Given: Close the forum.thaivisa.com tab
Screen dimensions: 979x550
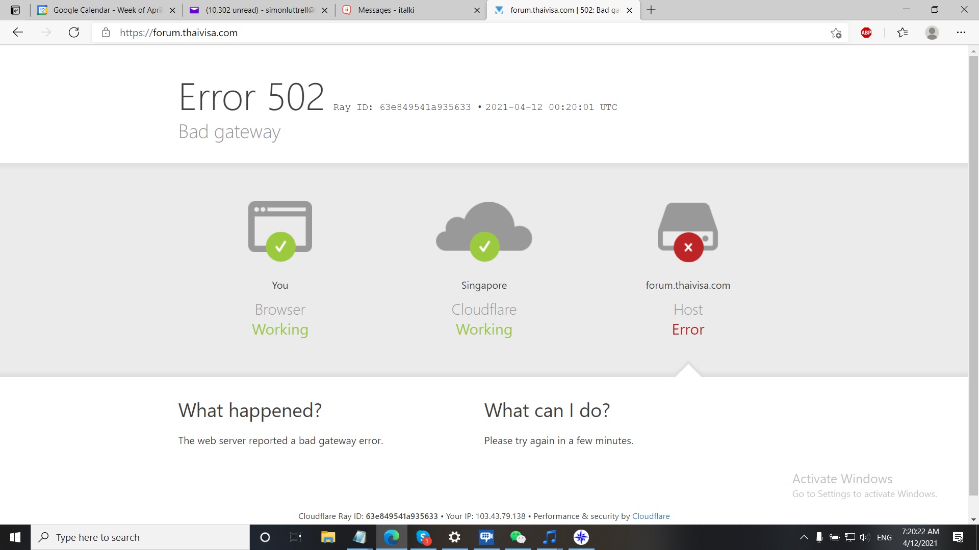Looking at the screenshot, I should click(x=629, y=10).
